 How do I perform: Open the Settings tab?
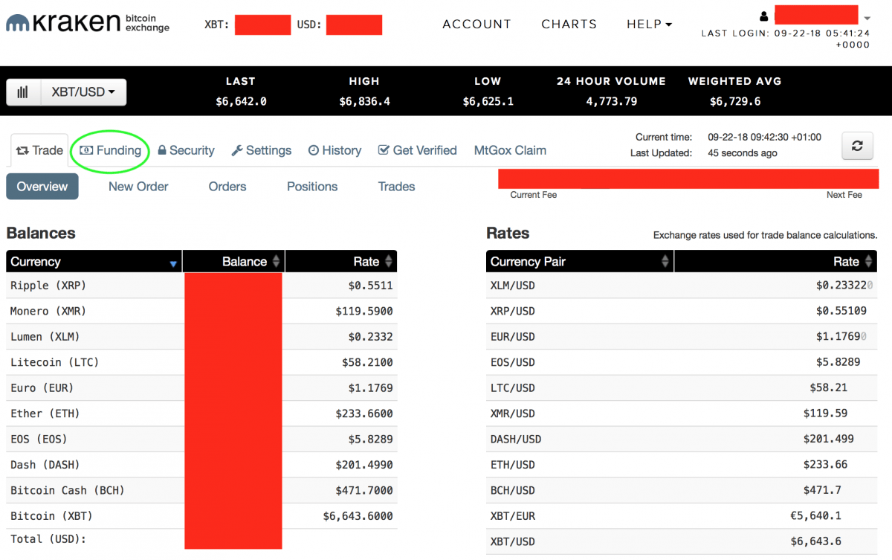coord(262,150)
